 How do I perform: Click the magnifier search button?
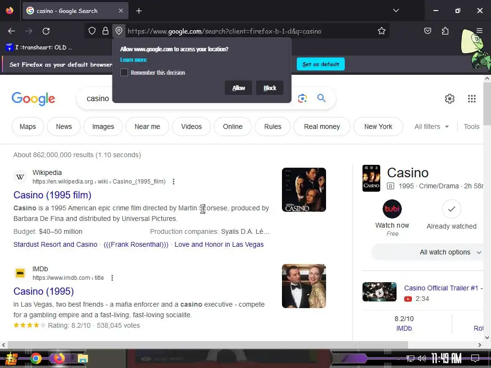(x=321, y=98)
